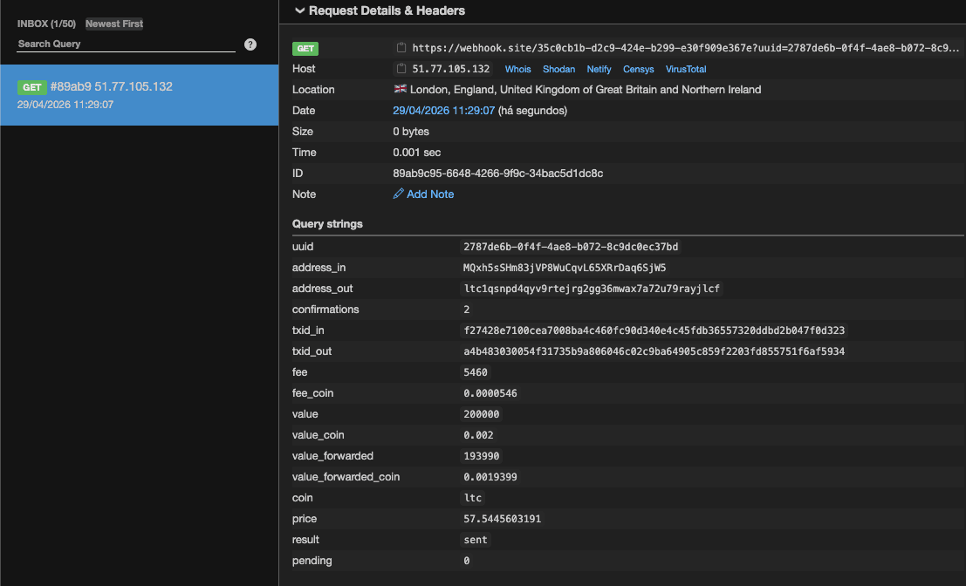Open Censys lookup for the host
Screen dimensions: 966x586
[x=638, y=69]
